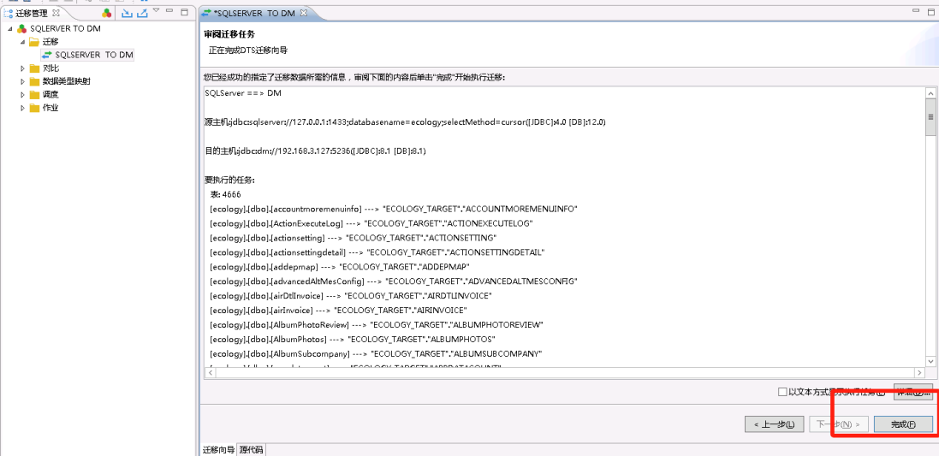Image resolution: width=939 pixels, height=456 pixels.
Task: Maximize the 迁移管理 panel
Action: tap(184, 11)
